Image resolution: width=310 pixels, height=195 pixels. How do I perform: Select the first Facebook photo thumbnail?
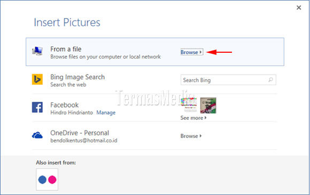pos(189,104)
